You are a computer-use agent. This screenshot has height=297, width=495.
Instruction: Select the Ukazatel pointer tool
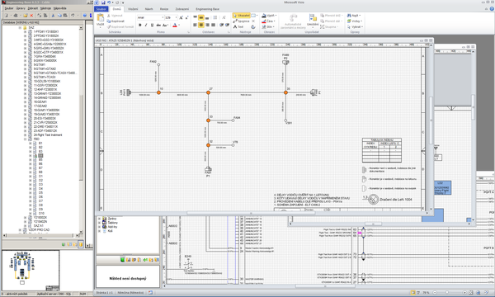pos(242,16)
